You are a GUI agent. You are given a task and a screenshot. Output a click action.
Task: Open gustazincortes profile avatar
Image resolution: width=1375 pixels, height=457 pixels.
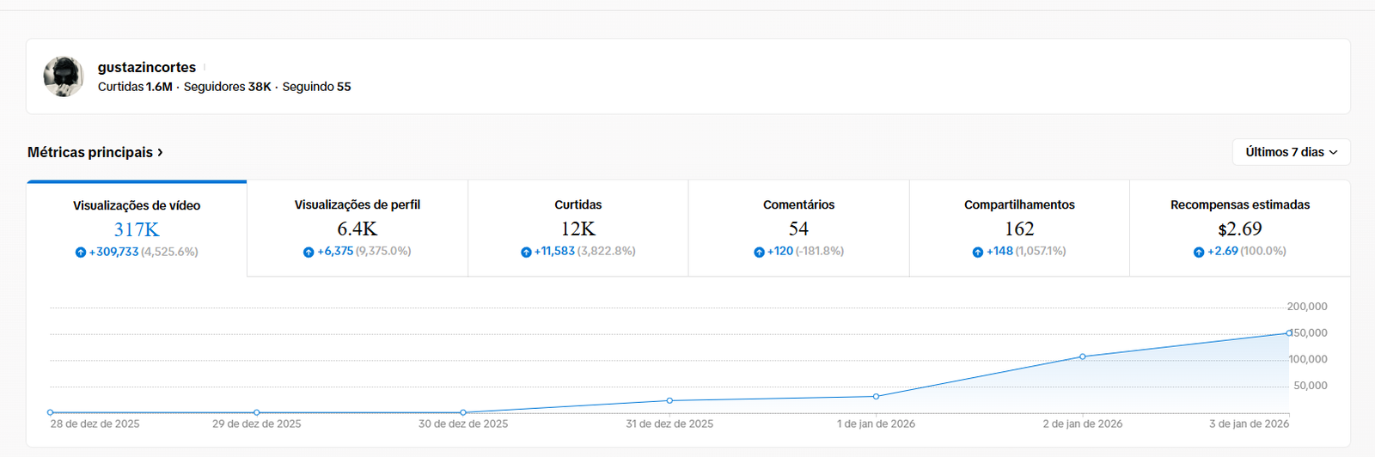pyautogui.click(x=64, y=76)
